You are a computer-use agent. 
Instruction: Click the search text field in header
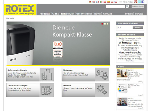(x=115, y=6)
